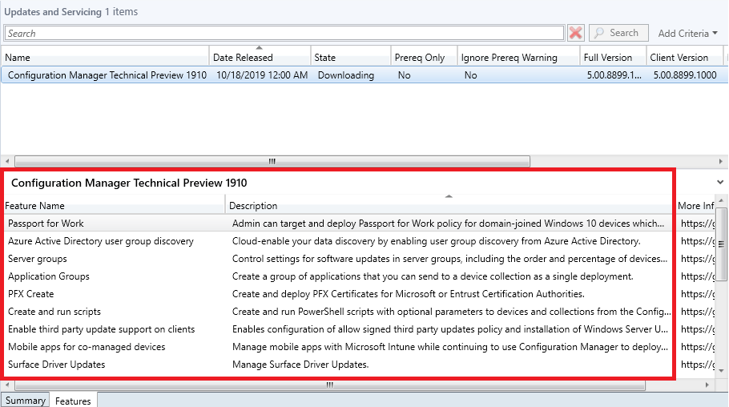The width and height of the screenshot is (729, 407).
Task: Click into the Search text field
Action: [284, 33]
